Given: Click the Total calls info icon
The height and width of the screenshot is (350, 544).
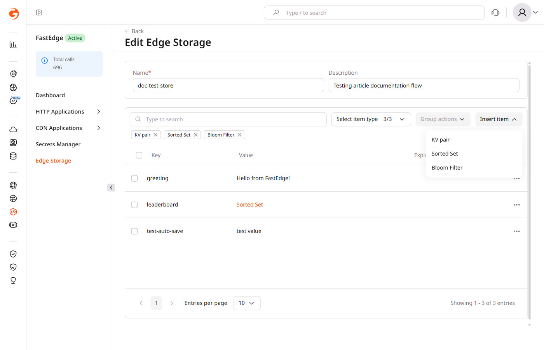Looking at the screenshot, I should [45, 60].
